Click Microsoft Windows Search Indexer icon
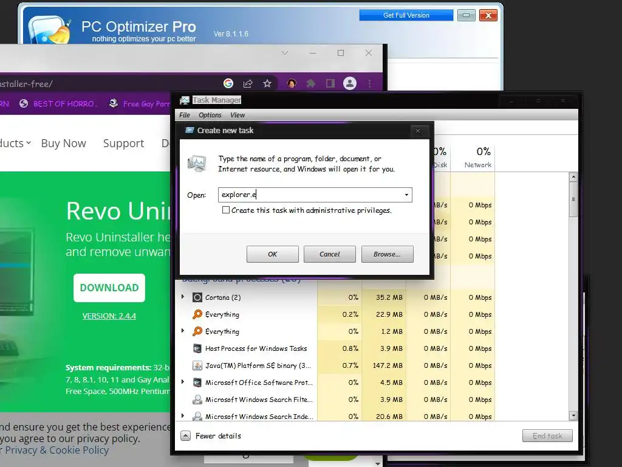 pyautogui.click(x=197, y=416)
